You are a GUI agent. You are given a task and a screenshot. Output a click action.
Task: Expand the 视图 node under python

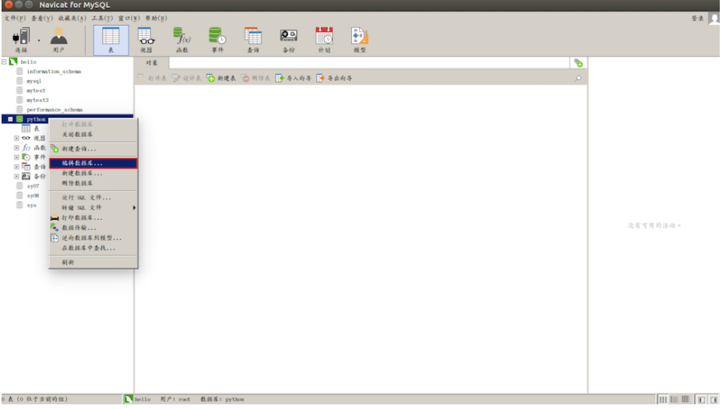click(16, 138)
